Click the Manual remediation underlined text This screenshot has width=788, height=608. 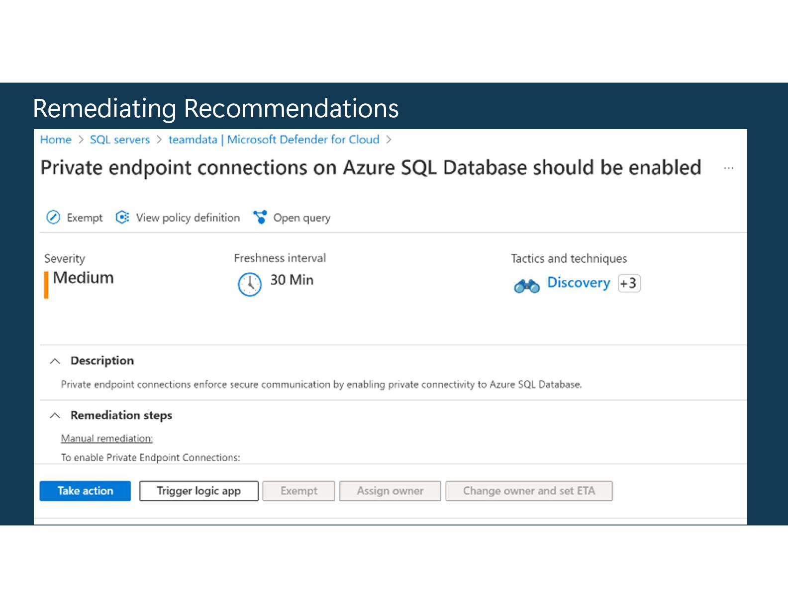(x=107, y=439)
